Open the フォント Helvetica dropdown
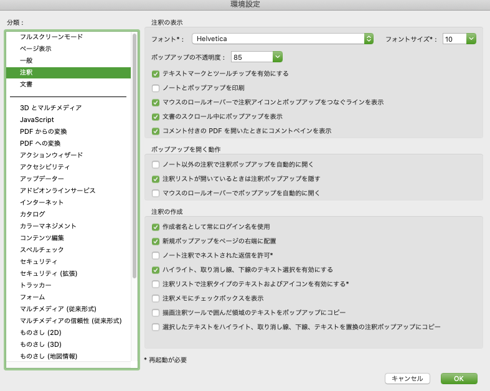The height and width of the screenshot is (391, 490). point(282,39)
